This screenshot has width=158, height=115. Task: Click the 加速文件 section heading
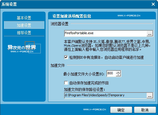click(58, 65)
